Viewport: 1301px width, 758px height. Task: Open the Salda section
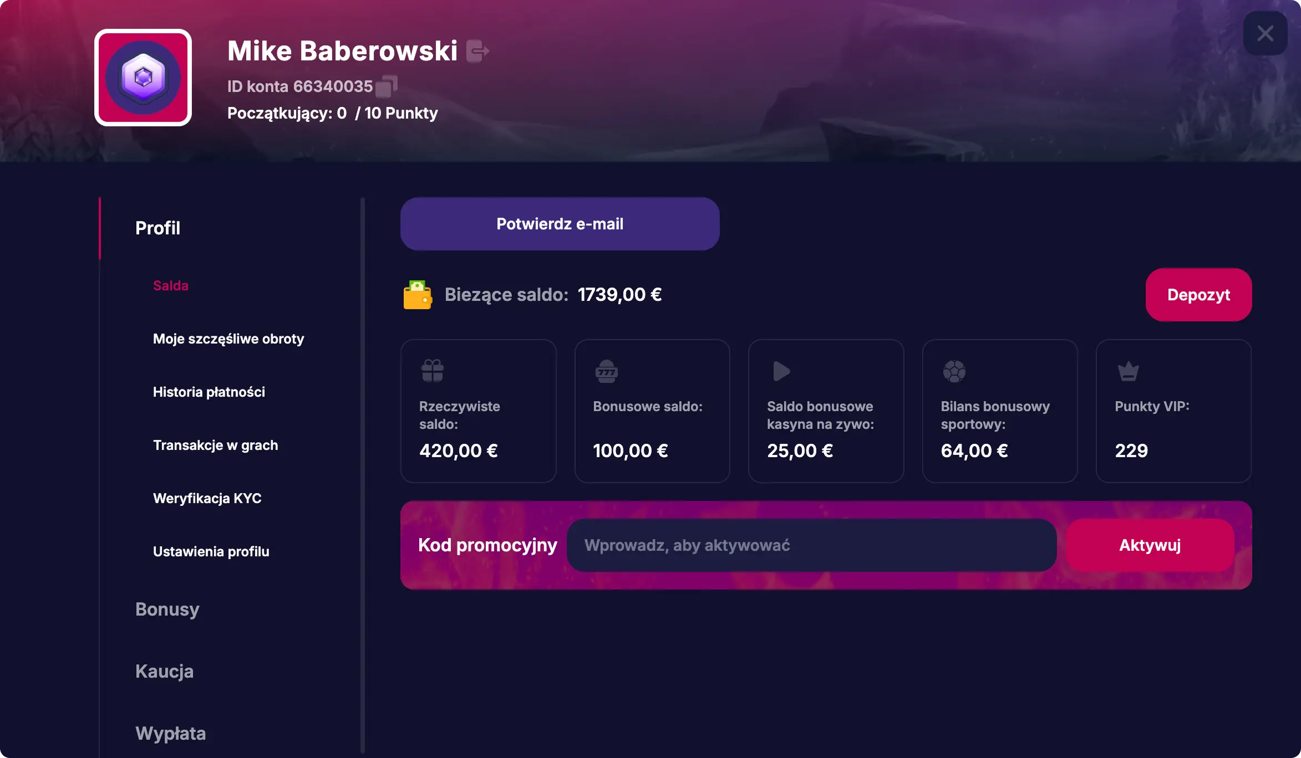coord(171,285)
